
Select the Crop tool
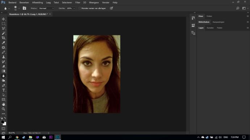point(3,38)
